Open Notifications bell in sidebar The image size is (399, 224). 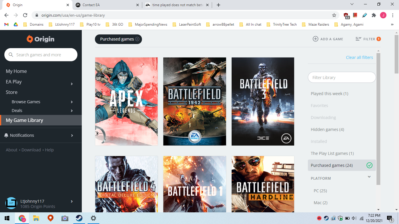pyautogui.click(x=6, y=135)
